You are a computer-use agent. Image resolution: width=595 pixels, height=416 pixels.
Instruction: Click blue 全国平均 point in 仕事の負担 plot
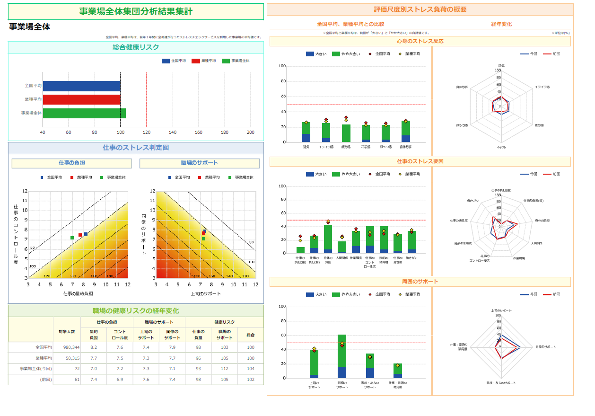[86, 234]
